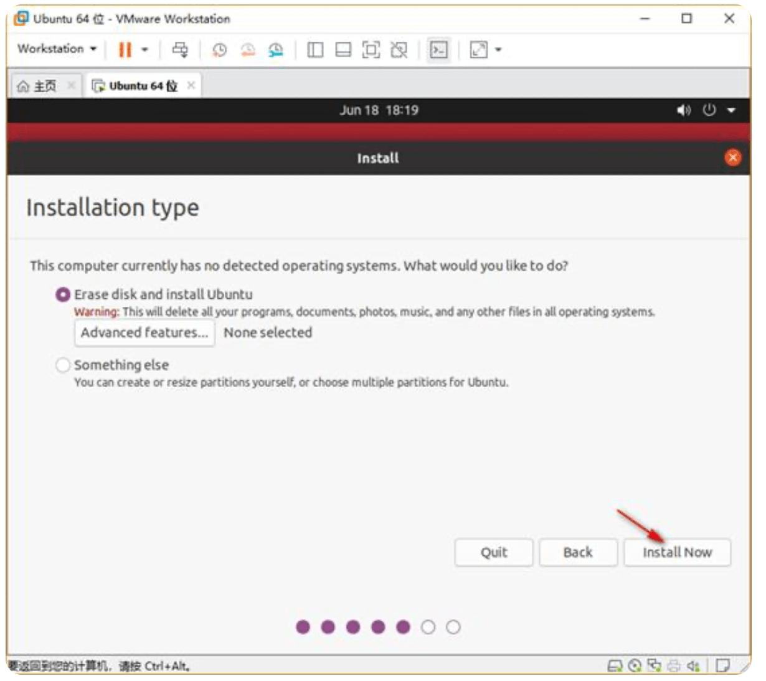
Task: Switch to Unity mode
Action: [x=399, y=50]
